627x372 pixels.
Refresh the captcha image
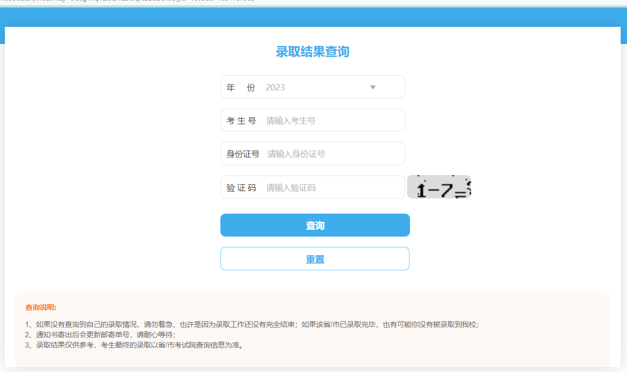[439, 187]
